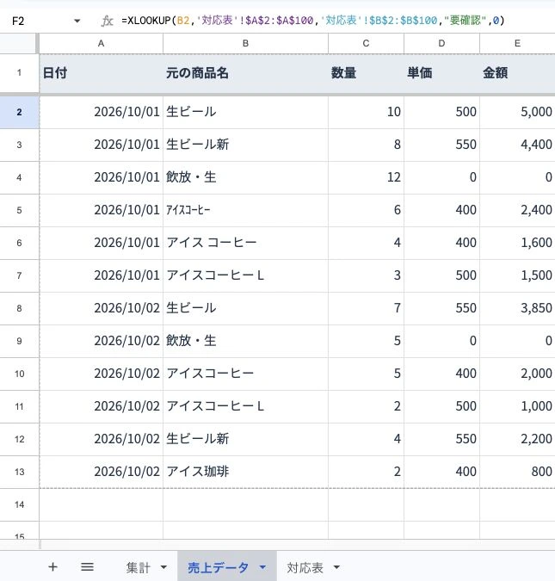Select row 10 cell アイスコーヒー

click(x=245, y=374)
